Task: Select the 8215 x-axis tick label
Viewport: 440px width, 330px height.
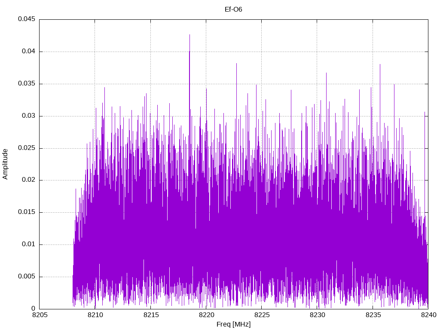Action: coord(151,315)
